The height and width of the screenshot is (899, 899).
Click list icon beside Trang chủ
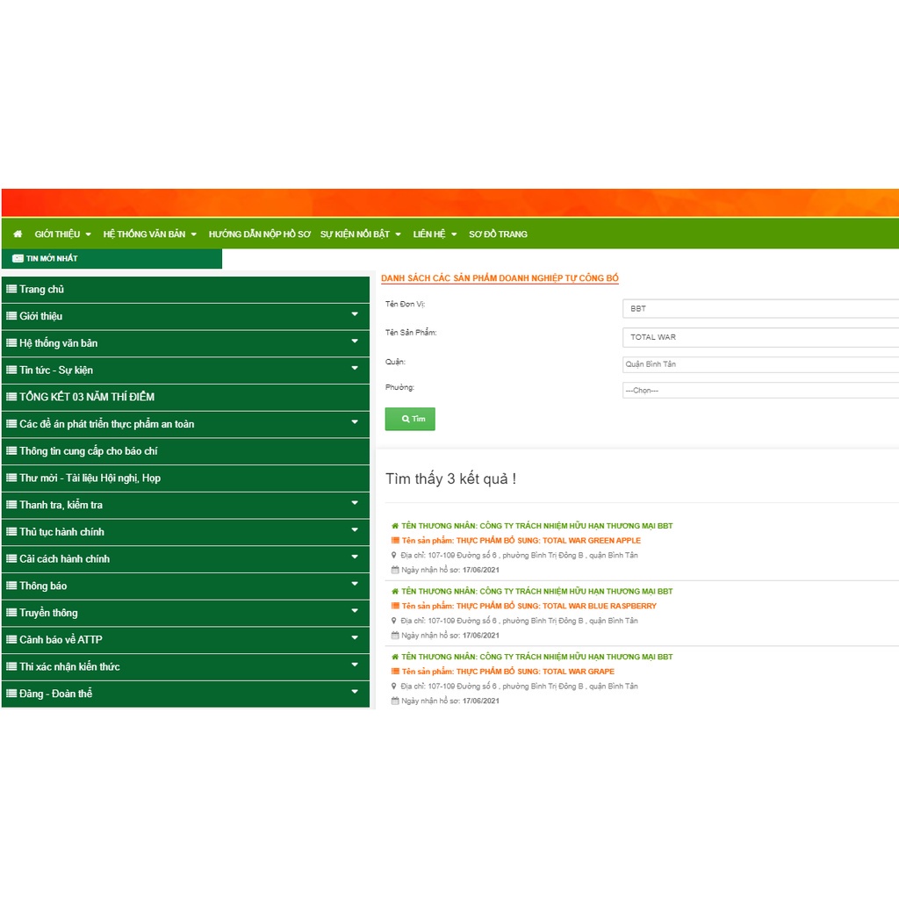11,290
